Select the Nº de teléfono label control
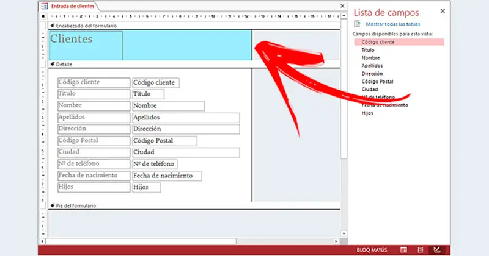The height and width of the screenshot is (256, 489). (94, 164)
